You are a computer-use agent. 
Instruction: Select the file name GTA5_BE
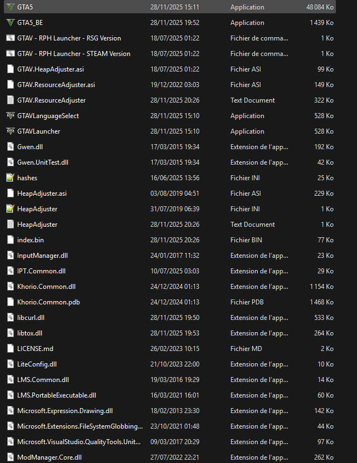30,23
